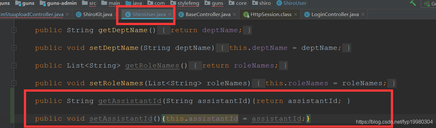
Task: Click "this.assistantId" in setAssistantId body
Action: 202,119
